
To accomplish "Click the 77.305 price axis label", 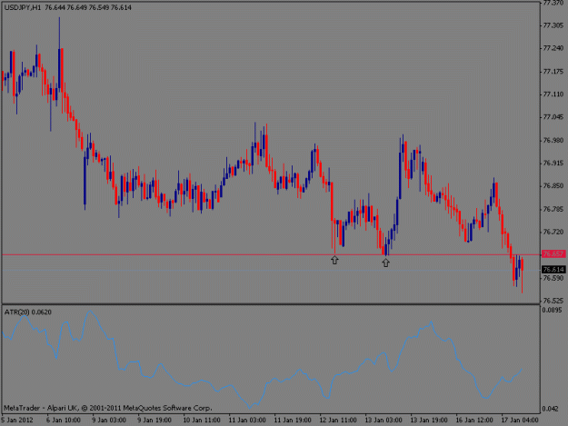I will point(553,25).
